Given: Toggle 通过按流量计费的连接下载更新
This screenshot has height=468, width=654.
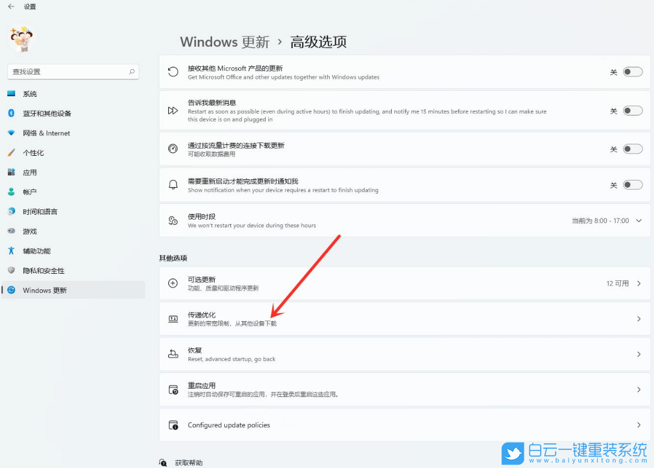Looking at the screenshot, I should click(632, 149).
